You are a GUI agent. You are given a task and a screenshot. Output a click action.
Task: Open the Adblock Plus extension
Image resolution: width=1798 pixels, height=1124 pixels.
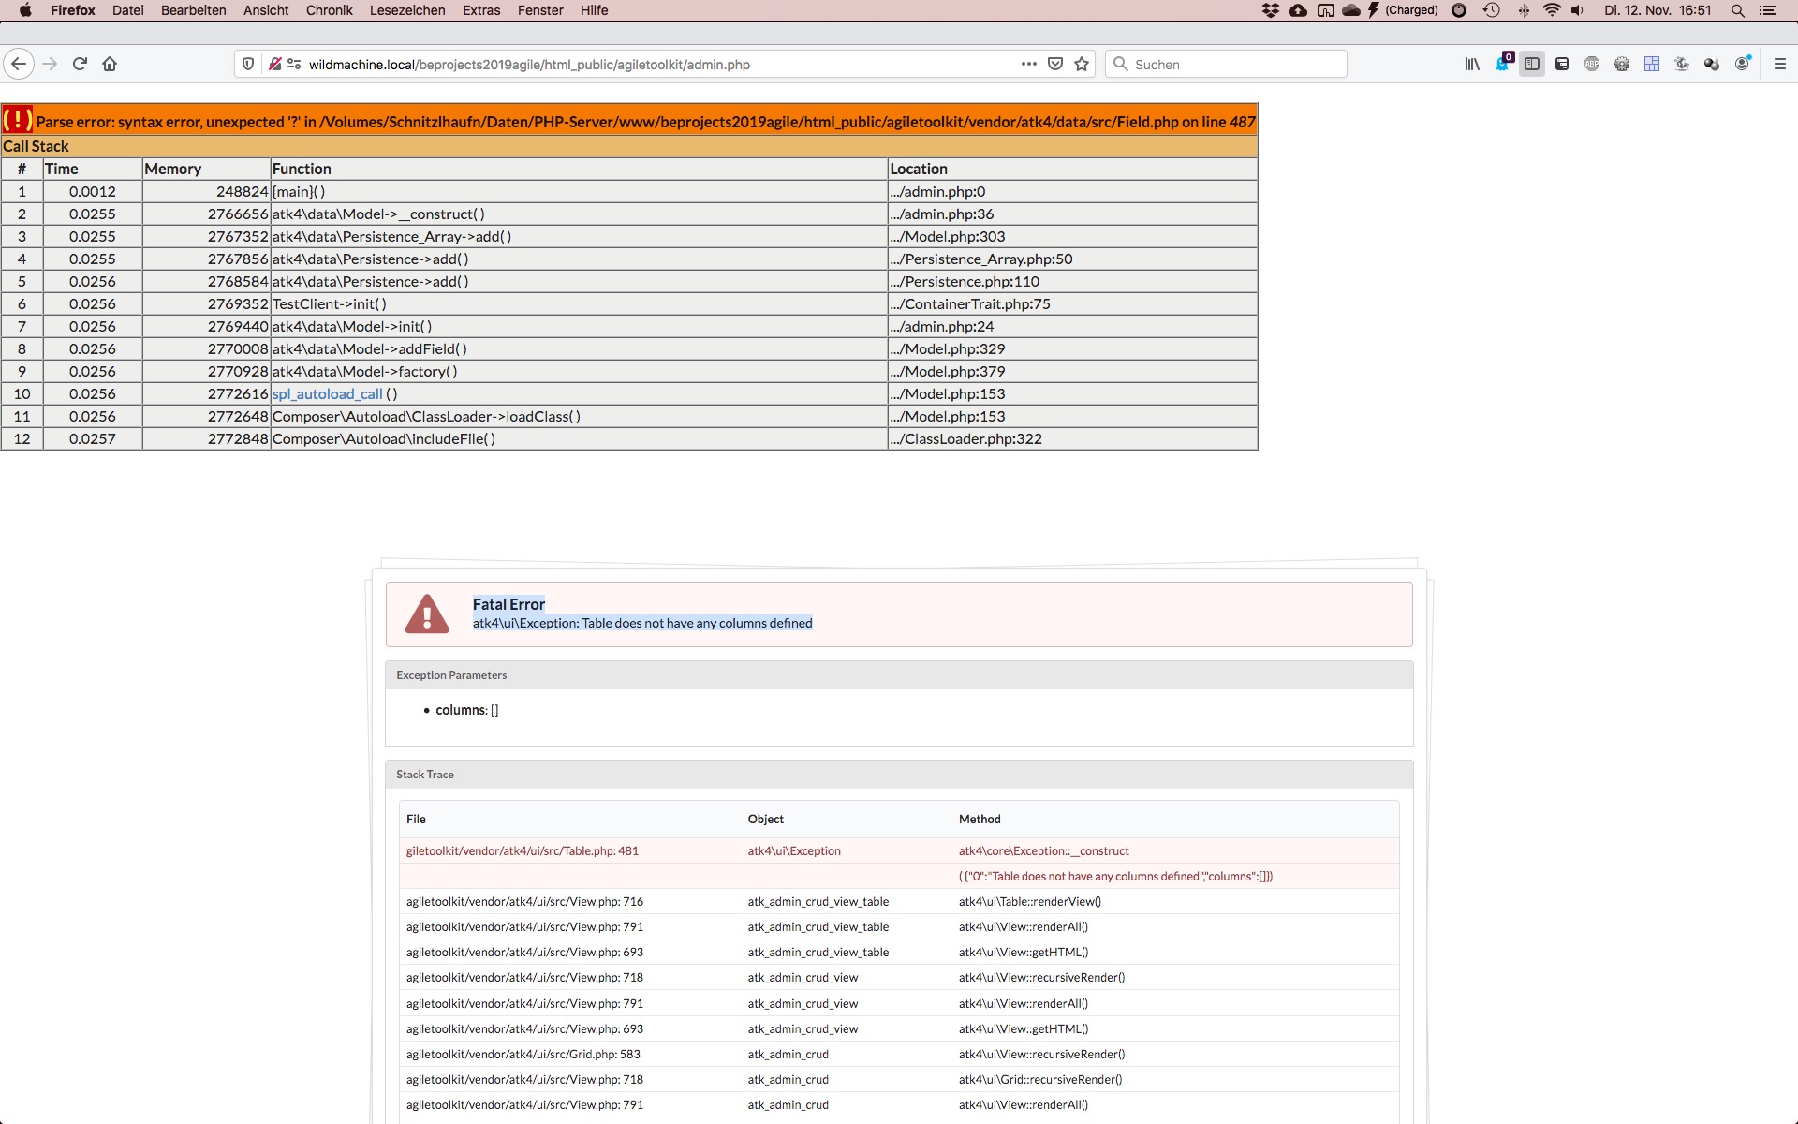(1591, 64)
